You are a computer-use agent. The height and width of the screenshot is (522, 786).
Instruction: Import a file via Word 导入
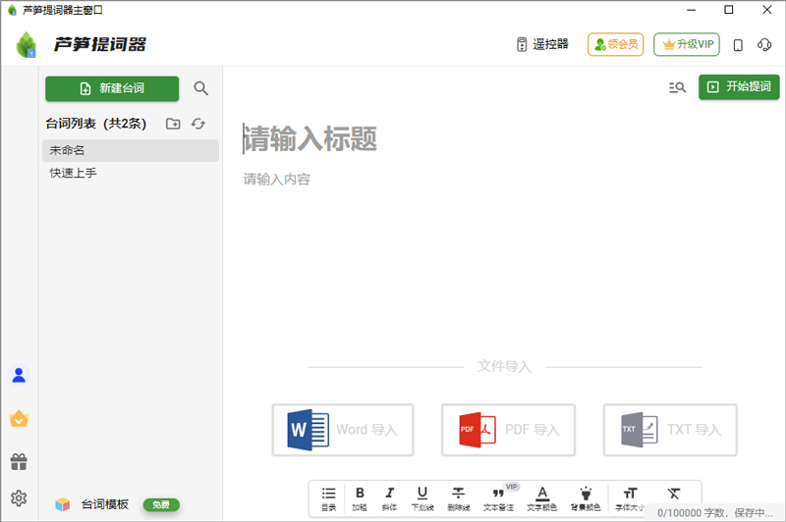[x=343, y=430]
